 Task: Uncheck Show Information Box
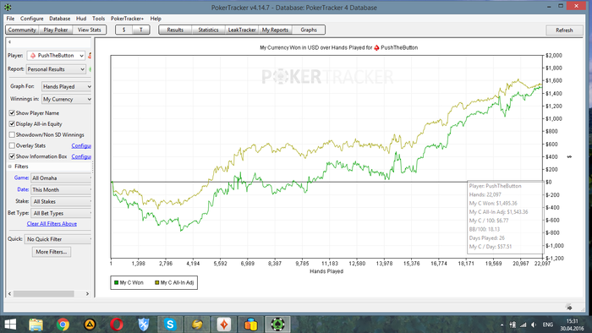tap(12, 156)
